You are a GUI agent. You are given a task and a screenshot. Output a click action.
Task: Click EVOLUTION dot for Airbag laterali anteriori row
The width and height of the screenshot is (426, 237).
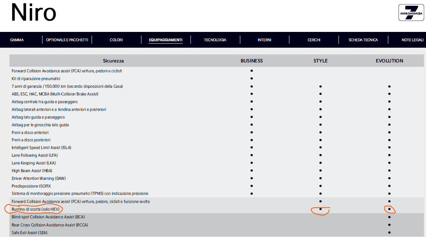(389, 109)
